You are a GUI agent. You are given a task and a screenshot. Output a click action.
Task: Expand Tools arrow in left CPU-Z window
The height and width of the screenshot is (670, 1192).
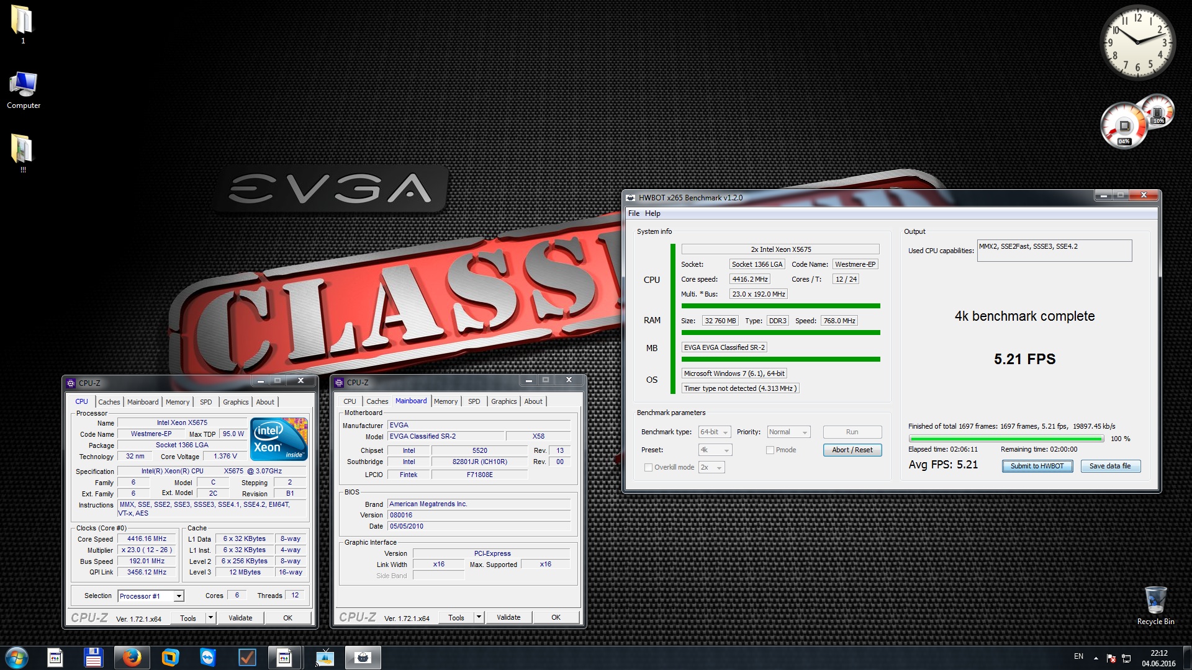click(x=211, y=618)
